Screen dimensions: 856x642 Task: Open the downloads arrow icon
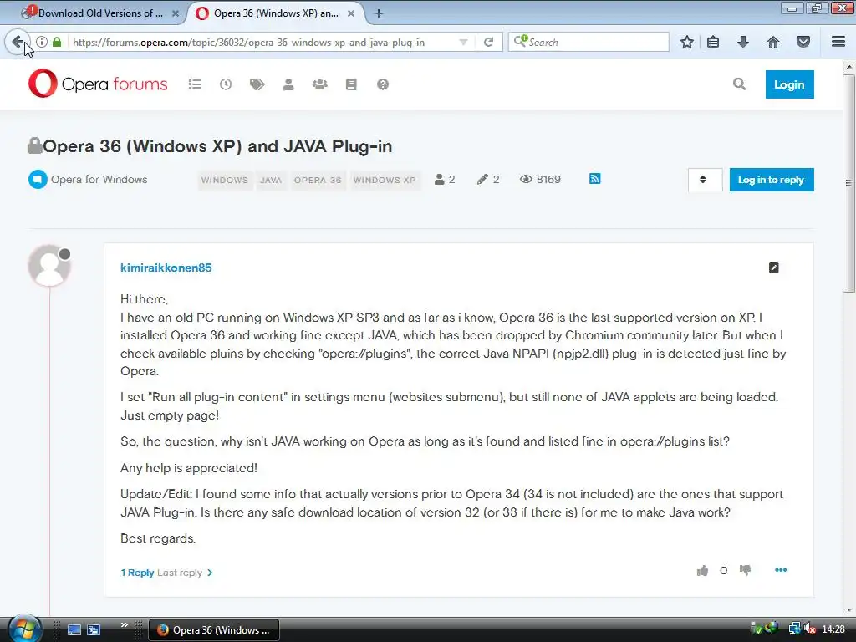[743, 42]
